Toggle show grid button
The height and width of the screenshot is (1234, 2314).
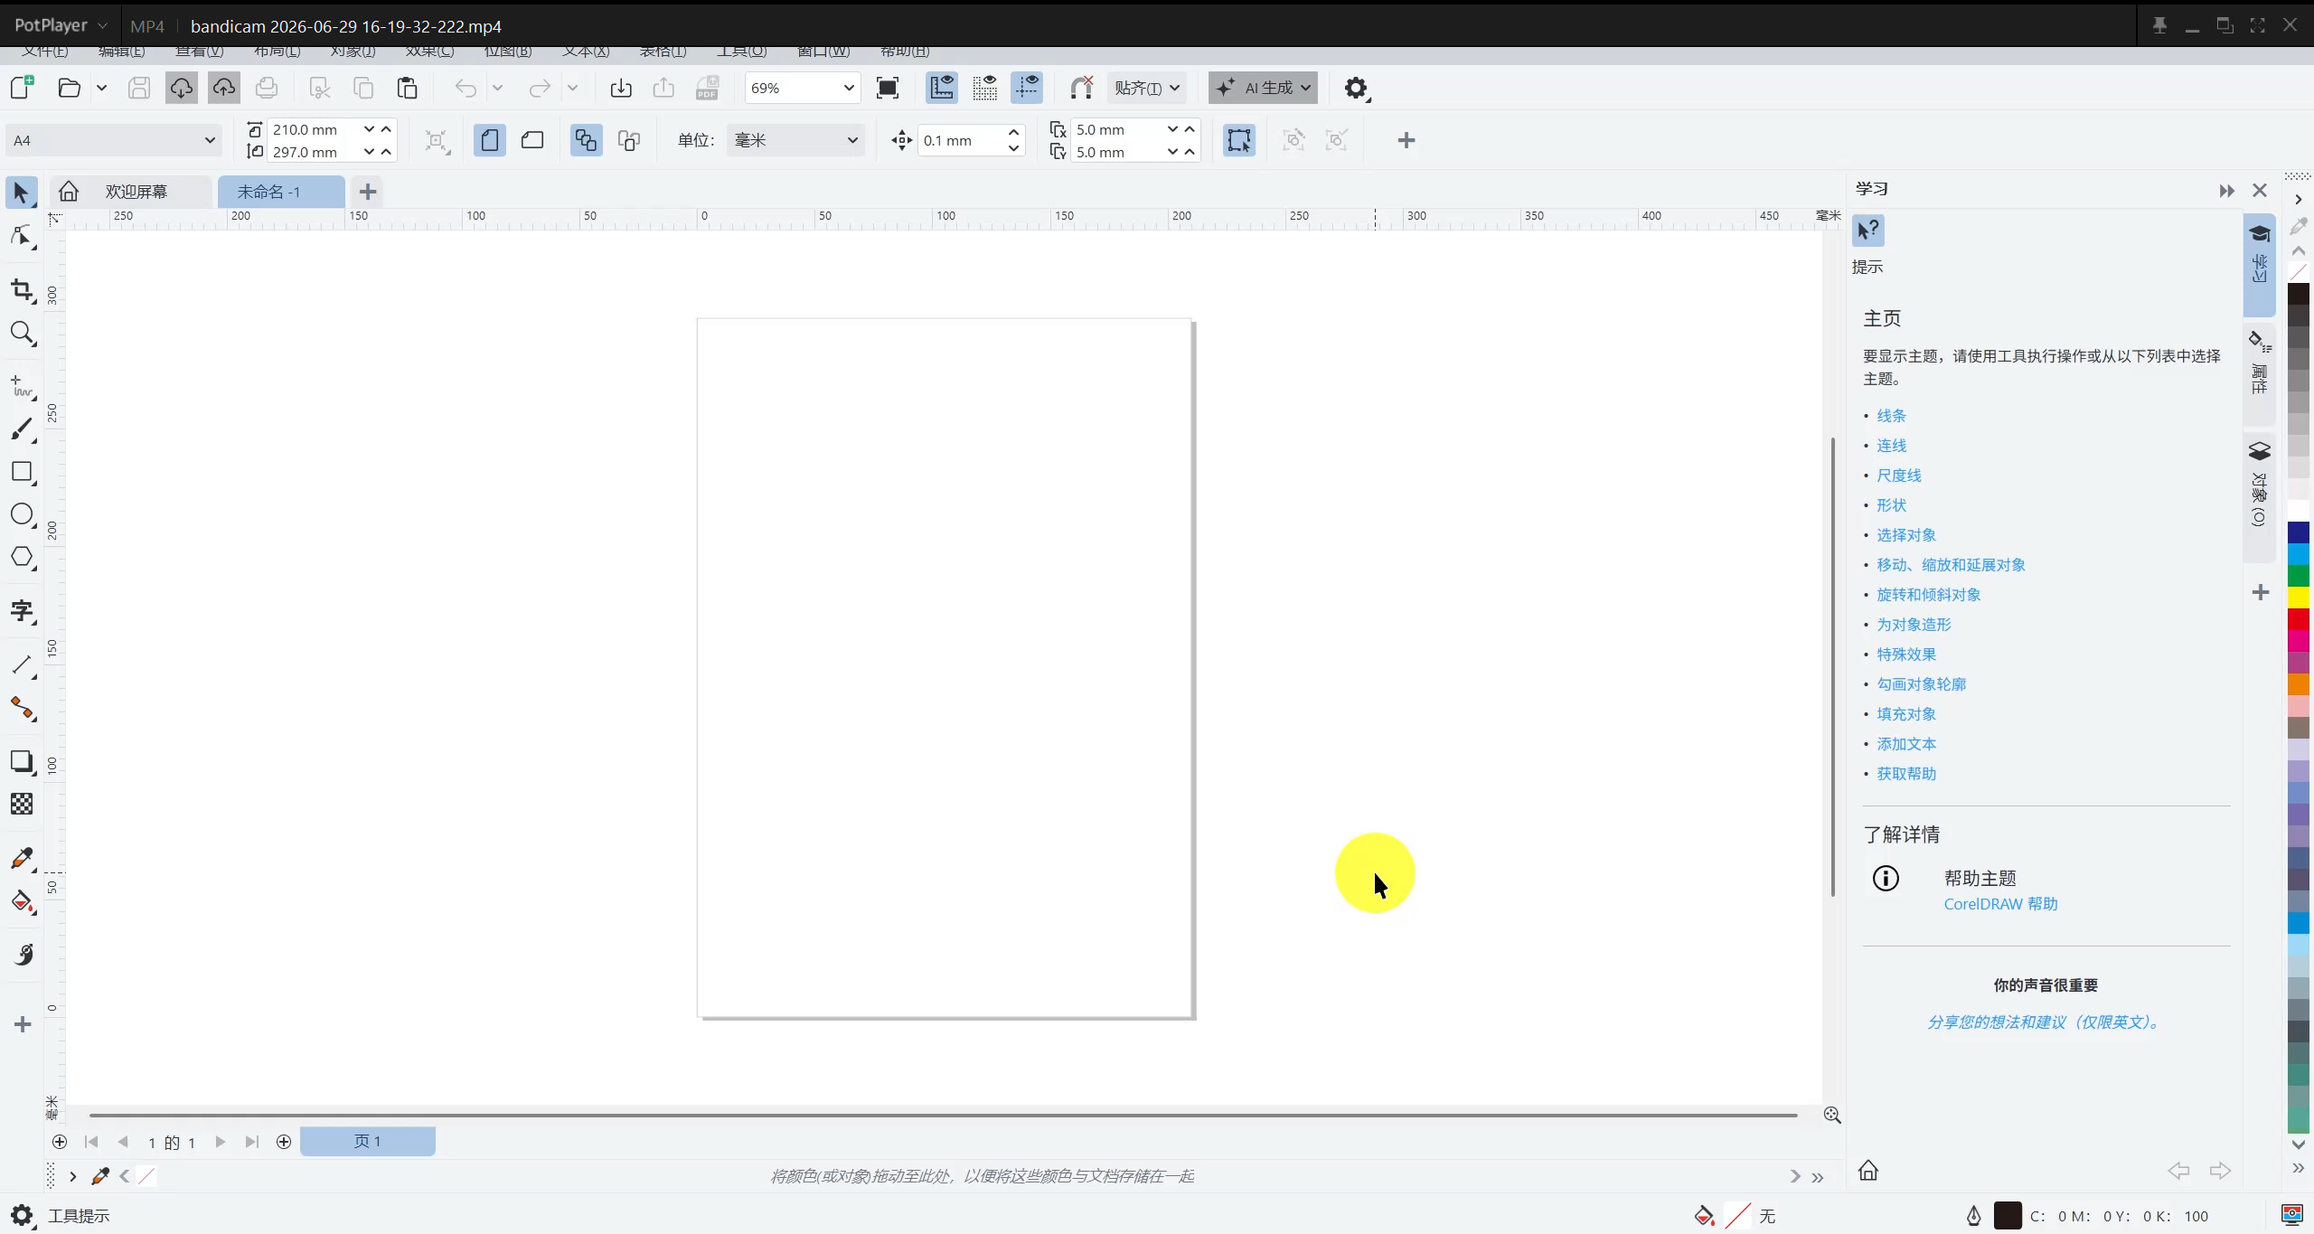(984, 88)
